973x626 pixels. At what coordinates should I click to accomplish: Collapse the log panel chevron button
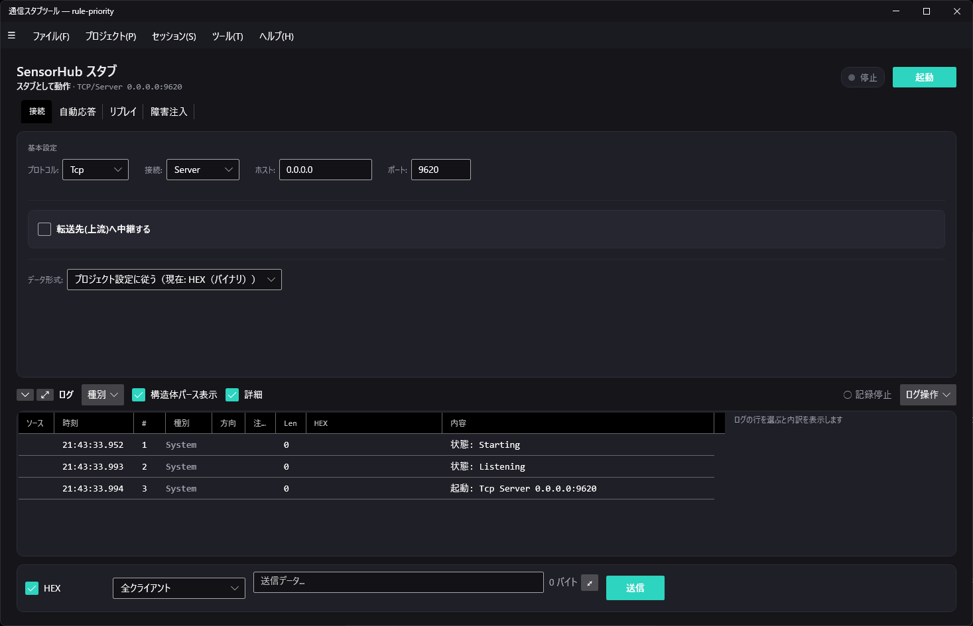click(25, 395)
